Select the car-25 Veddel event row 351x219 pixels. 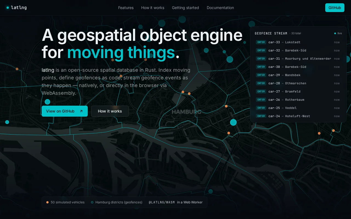[x=298, y=108]
